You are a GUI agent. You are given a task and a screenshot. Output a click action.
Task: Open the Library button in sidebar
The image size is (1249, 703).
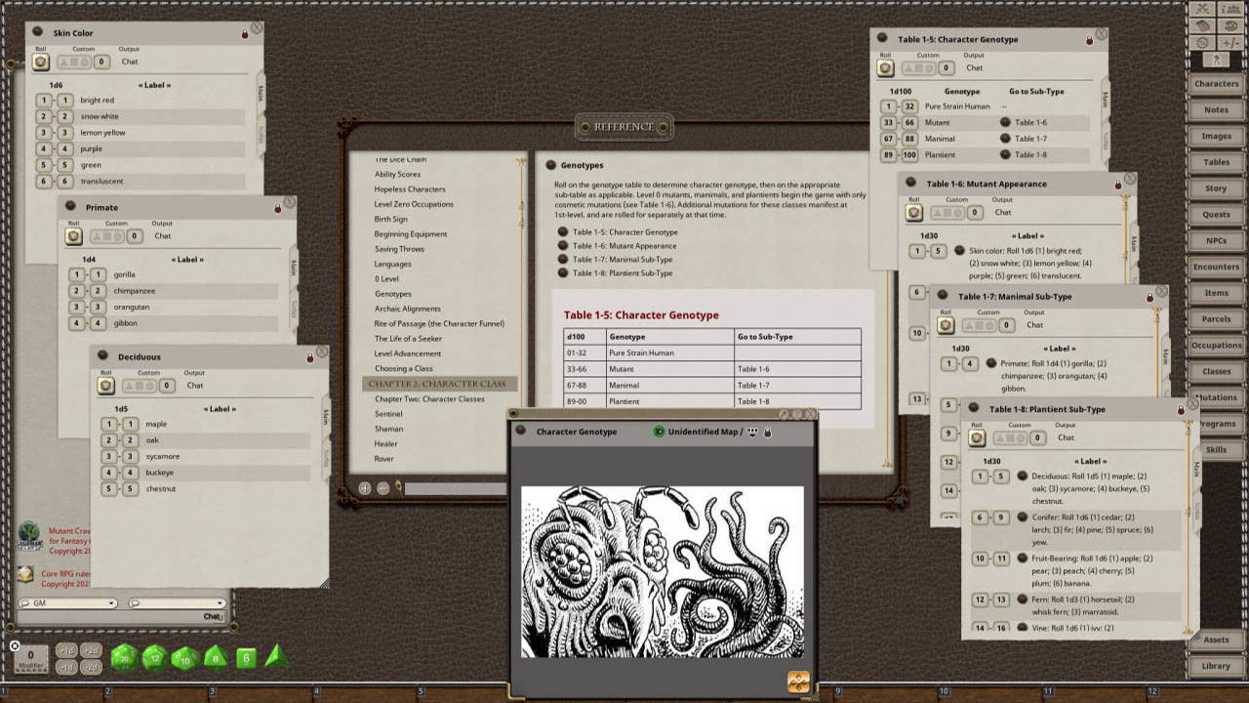click(x=1216, y=666)
